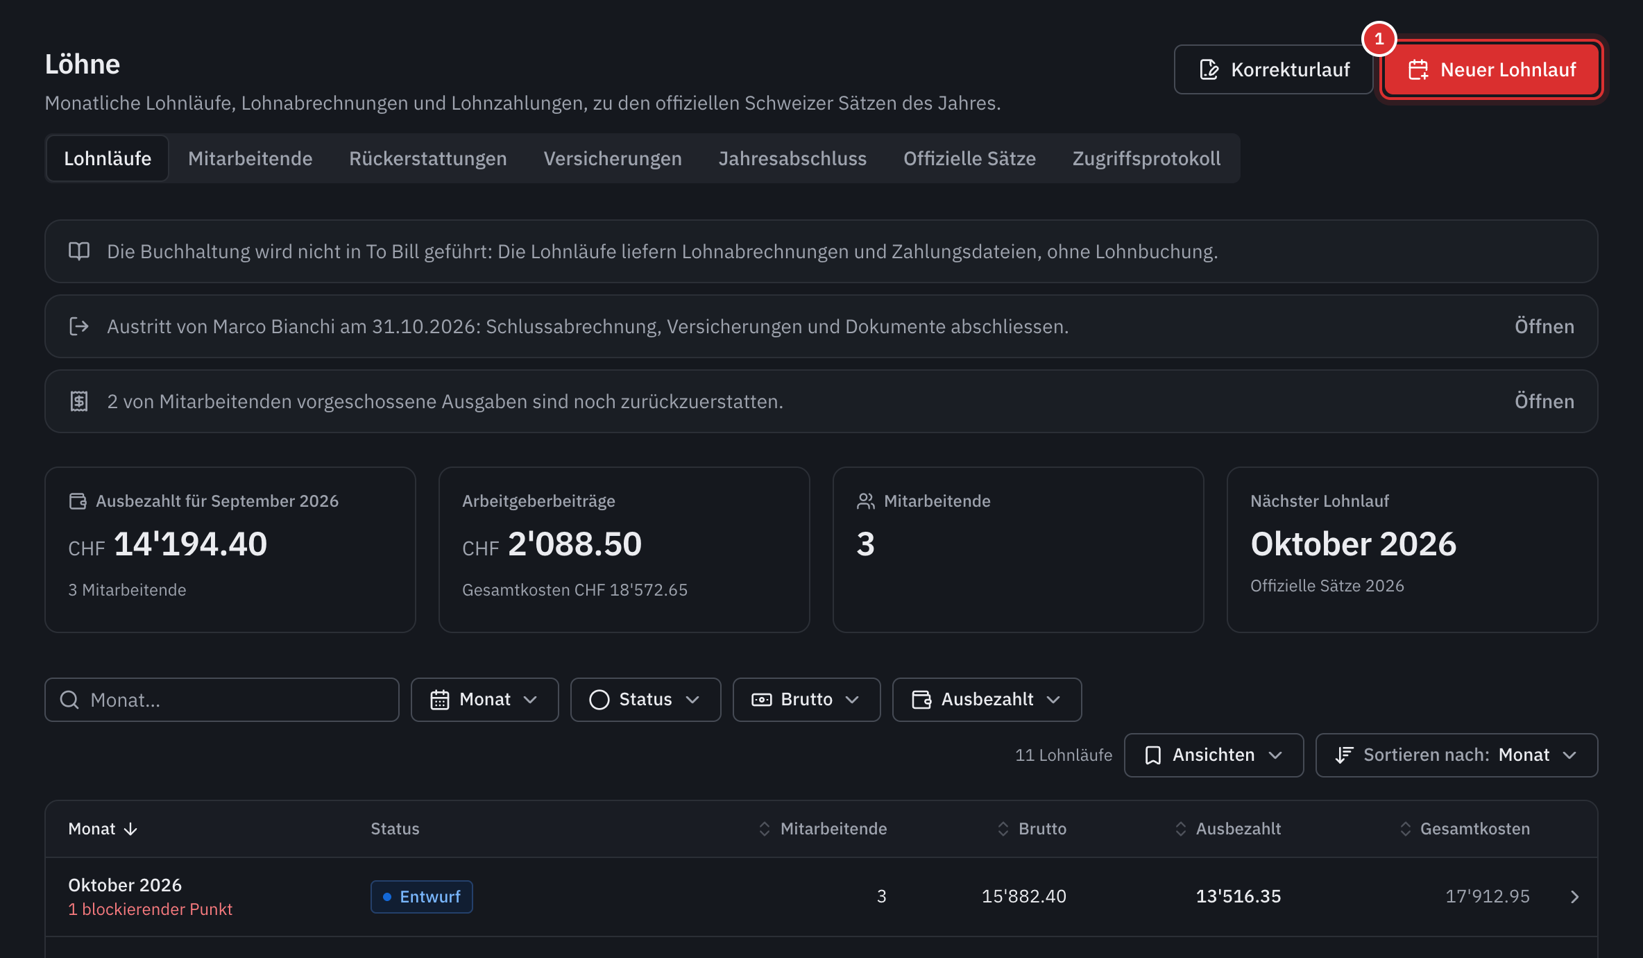Sort table by Ausbezahlt column header
This screenshot has height=958, width=1643.
(1228, 829)
